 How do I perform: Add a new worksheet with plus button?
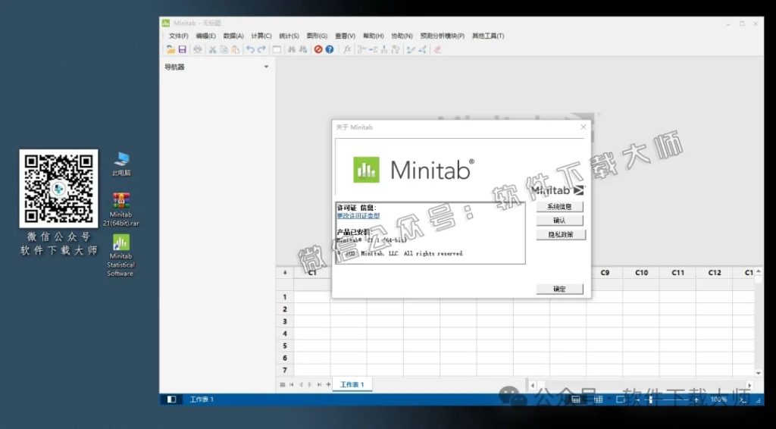click(328, 384)
